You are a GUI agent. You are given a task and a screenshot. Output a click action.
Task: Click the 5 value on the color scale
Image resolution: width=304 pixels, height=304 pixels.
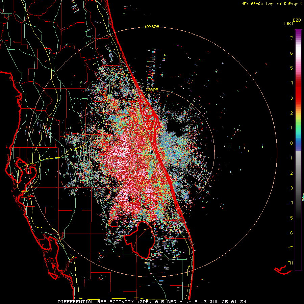pos(292,68)
